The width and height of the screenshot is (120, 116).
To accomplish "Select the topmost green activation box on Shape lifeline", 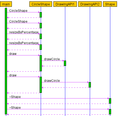I will 110,101.
